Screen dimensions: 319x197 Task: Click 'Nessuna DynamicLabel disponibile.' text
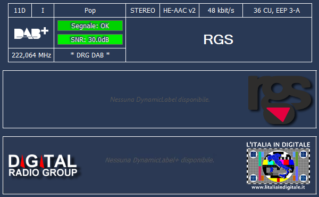coord(159,100)
